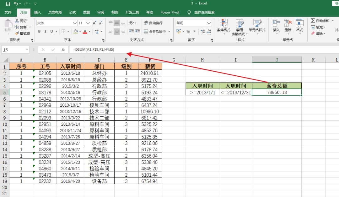The height and width of the screenshot is (197, 339).
Task: Toggle middle vertical alignment
Action: point(117,23)
